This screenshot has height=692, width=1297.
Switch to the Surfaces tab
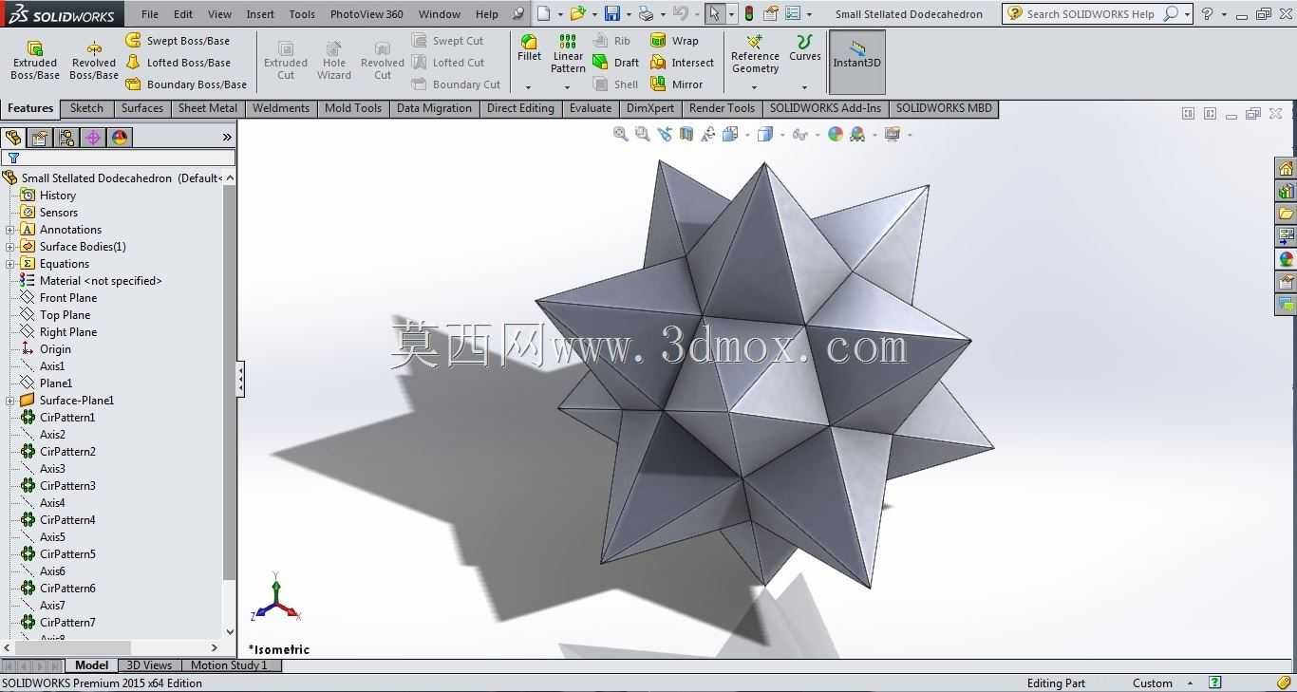click(x=142, y=108)
